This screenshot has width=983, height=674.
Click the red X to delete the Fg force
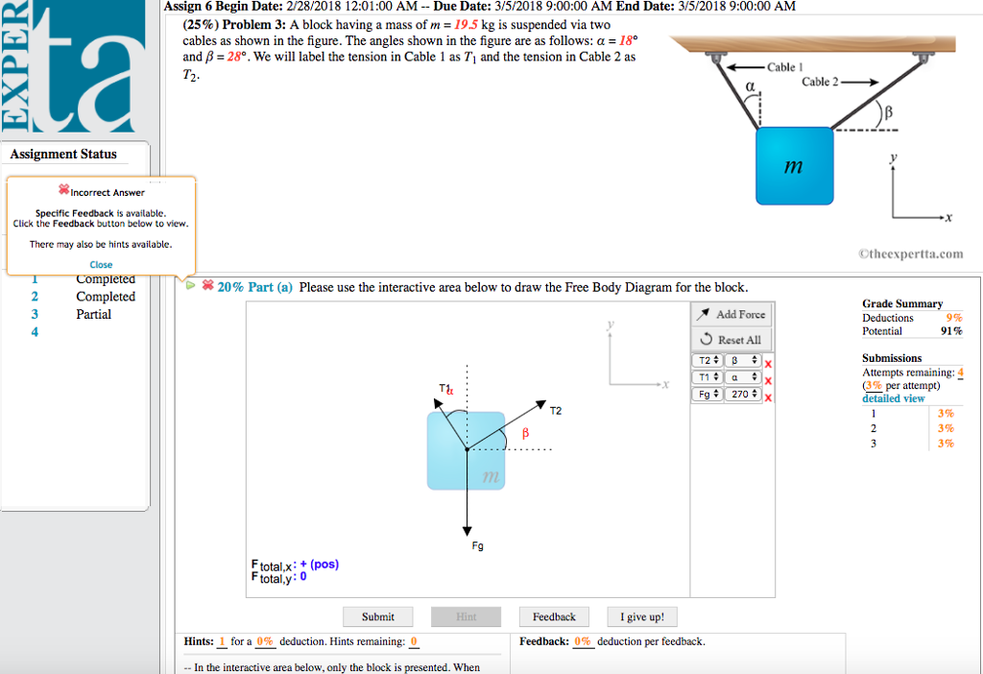click(768, 396)
